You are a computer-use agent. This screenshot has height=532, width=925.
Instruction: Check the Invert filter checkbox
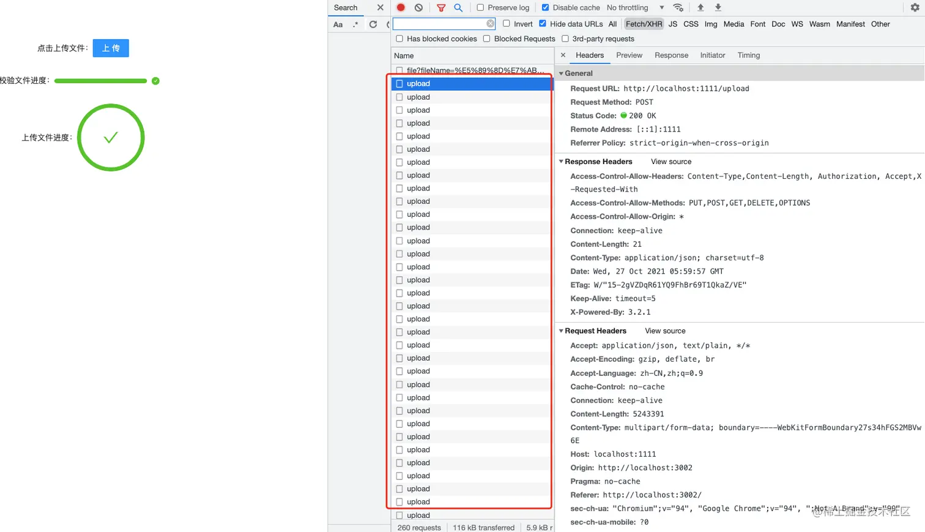[x=507, y=23]
